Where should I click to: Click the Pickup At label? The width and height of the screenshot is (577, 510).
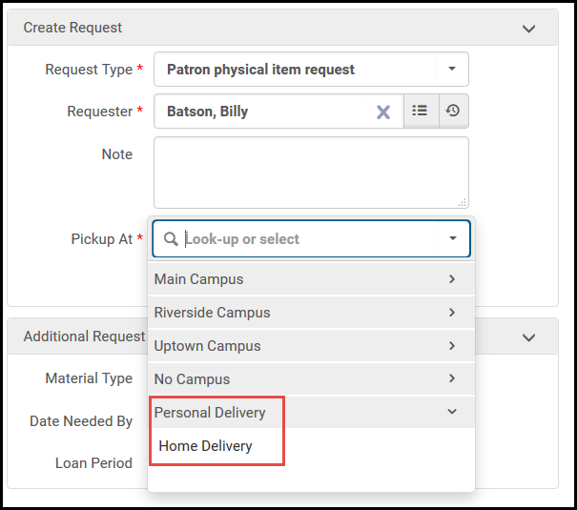click(x=101, y=239)
